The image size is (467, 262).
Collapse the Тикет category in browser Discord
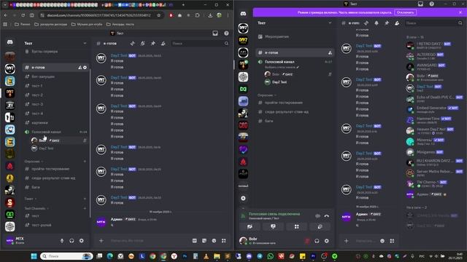pyautogui.click(x=31, y=199)
